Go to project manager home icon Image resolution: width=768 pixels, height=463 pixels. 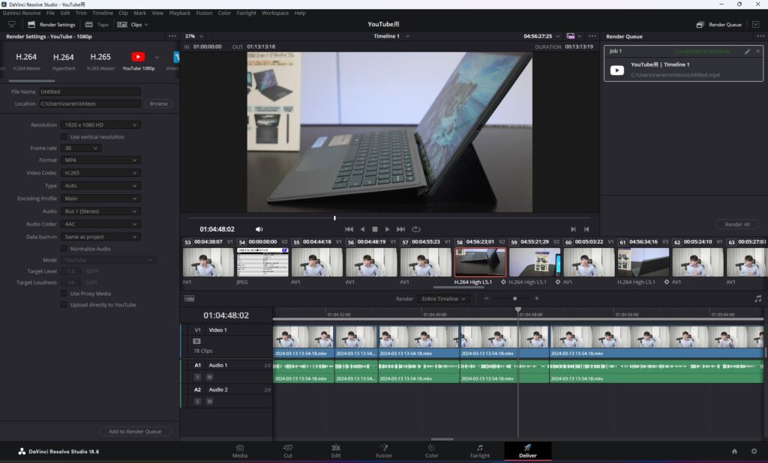pyautogui.click(x=734, y=451)
